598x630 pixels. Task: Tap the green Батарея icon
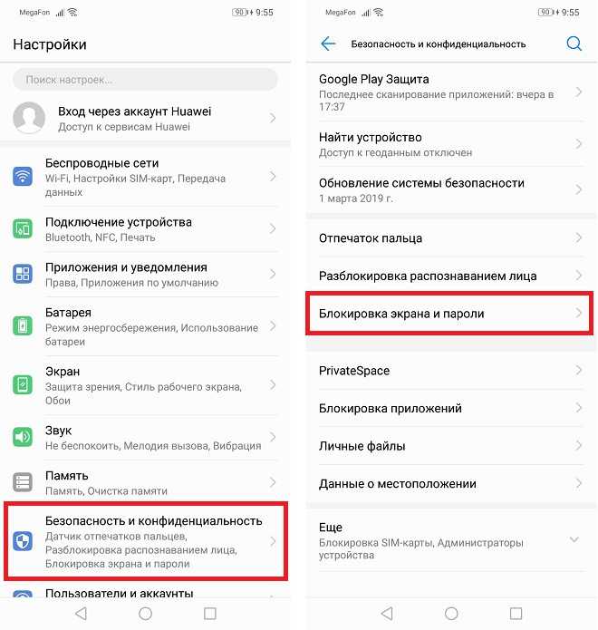(23, 325)
